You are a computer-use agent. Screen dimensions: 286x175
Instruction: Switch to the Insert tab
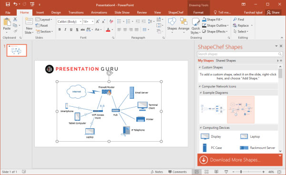point(40,12)
